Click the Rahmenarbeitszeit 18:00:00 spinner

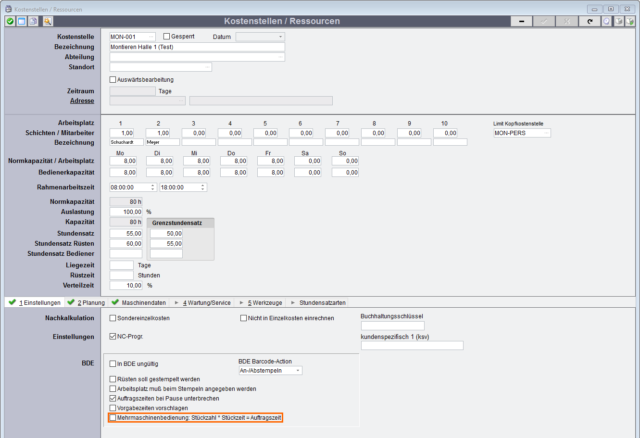203,187
